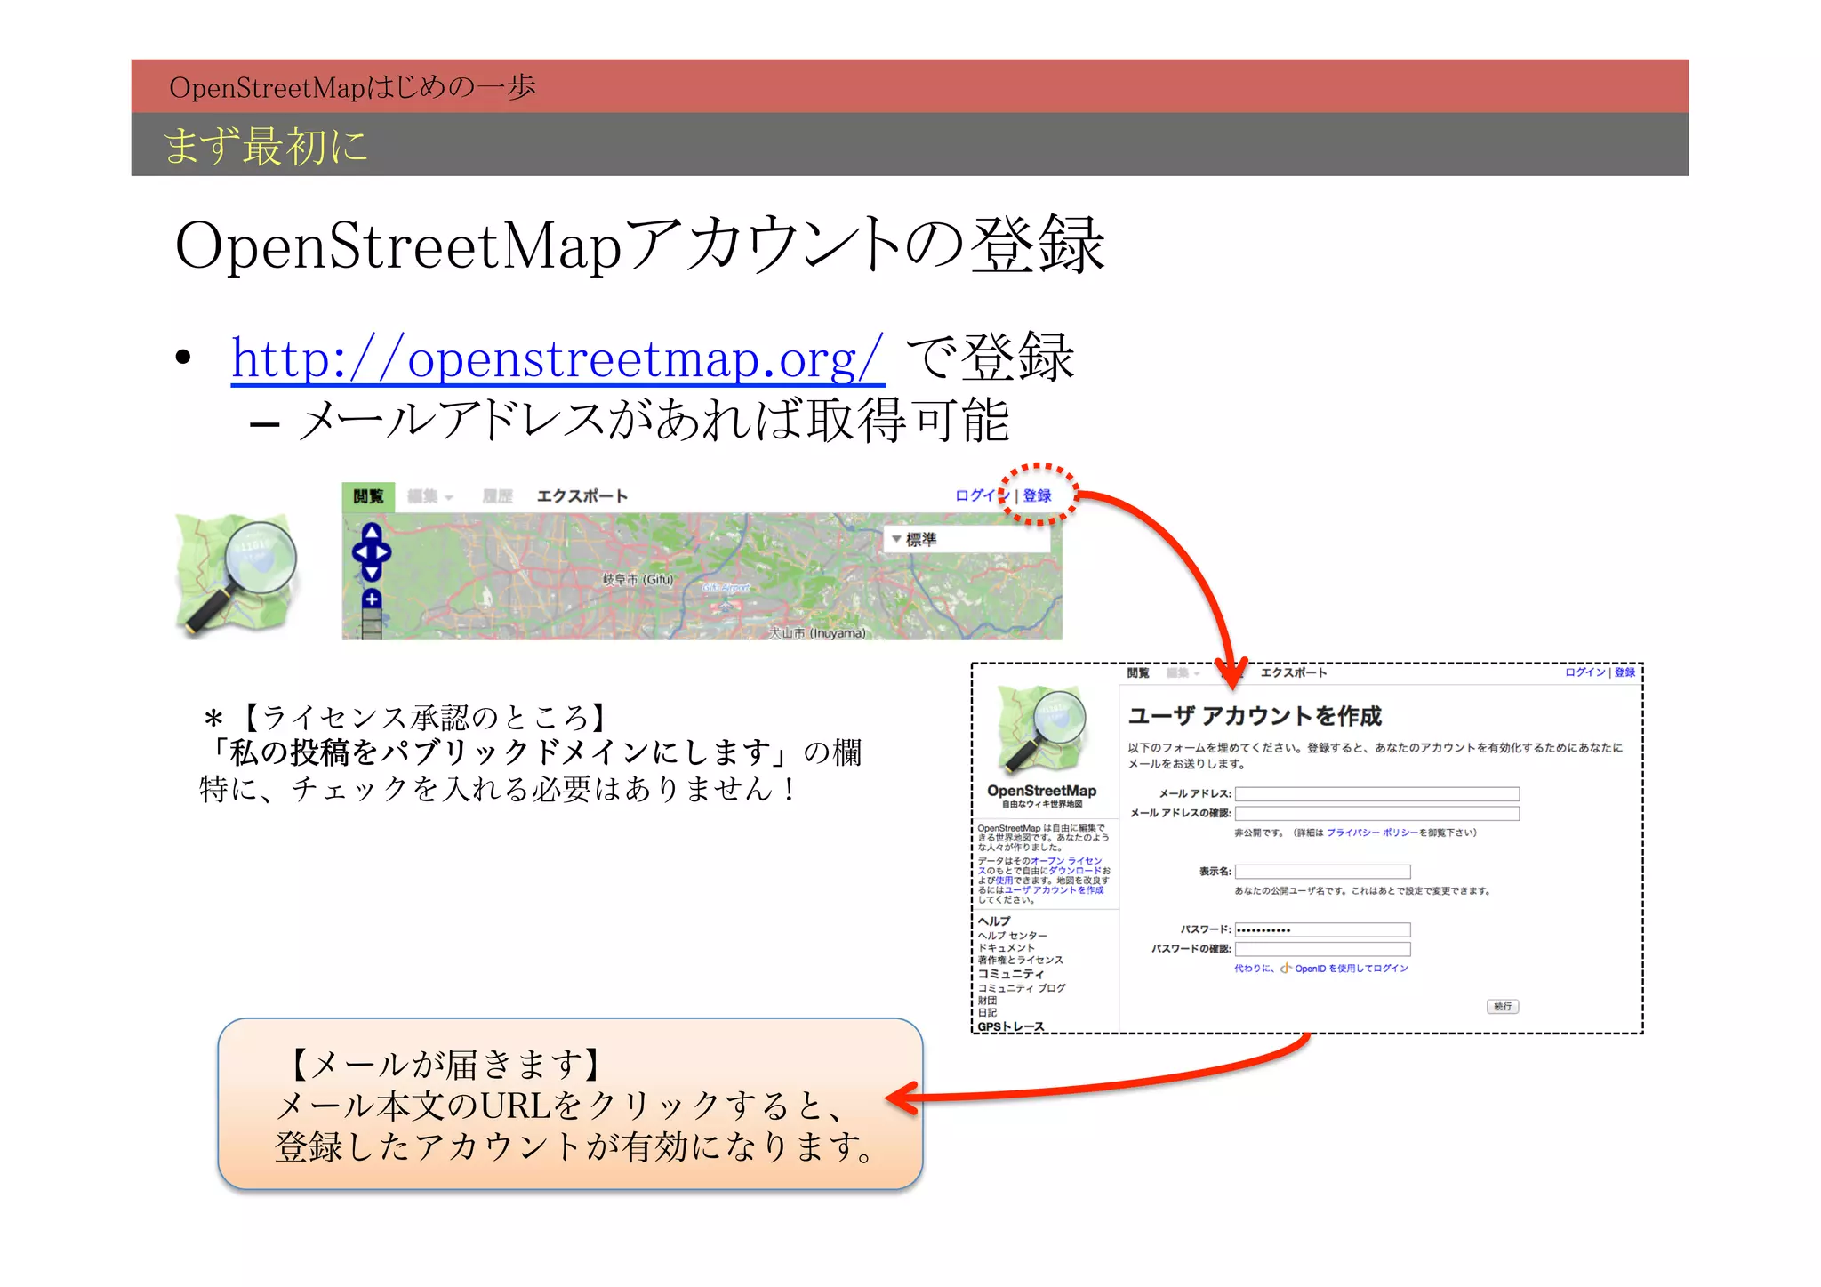Viewport: 1821px width, 1287px height.
Task: Focus the パスワードの確認 input field
Action: pos(1323,950)
